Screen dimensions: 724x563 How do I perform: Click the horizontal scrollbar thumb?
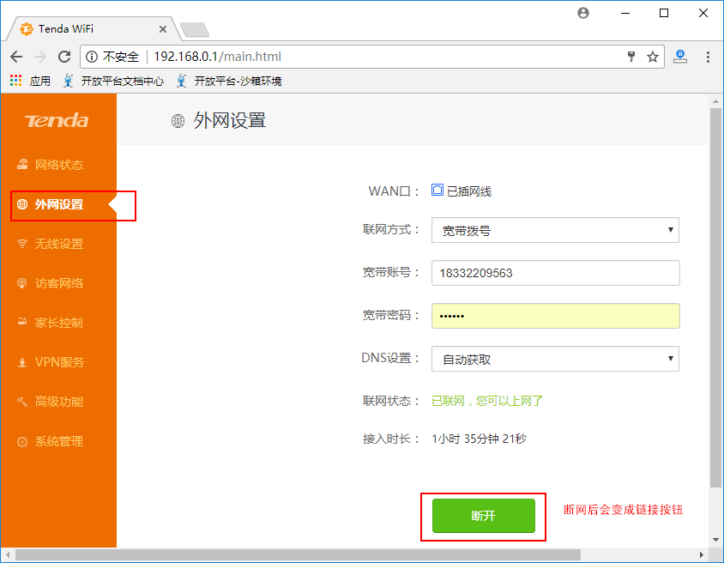tap(298, 554)
